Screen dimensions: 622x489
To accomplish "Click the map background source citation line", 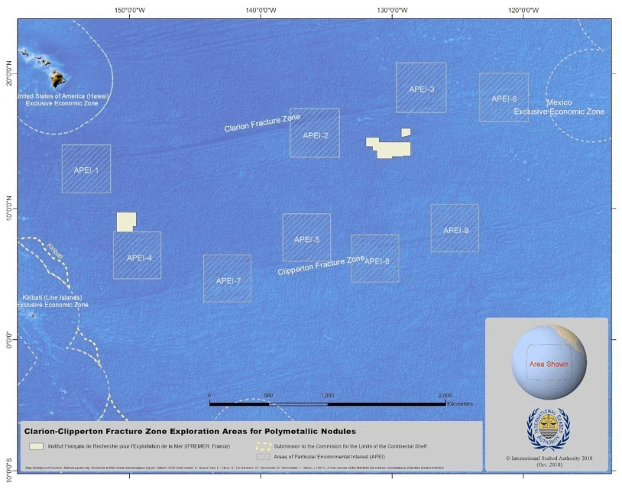I will point(235,468).
